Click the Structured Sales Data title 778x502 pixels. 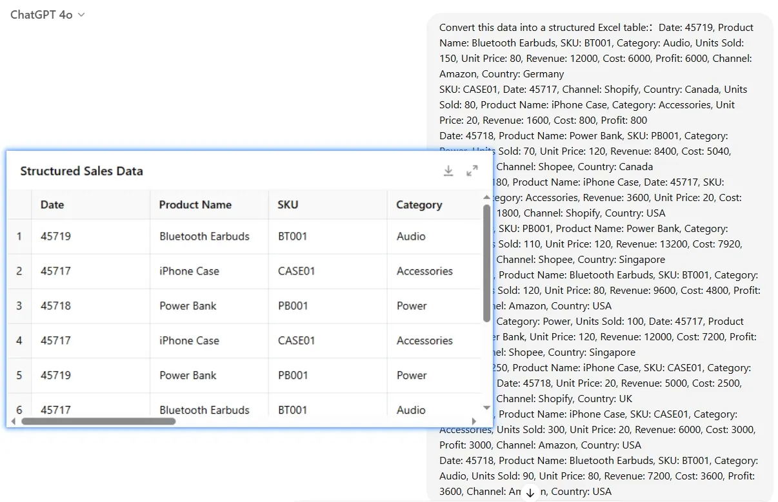click(81, 171)
